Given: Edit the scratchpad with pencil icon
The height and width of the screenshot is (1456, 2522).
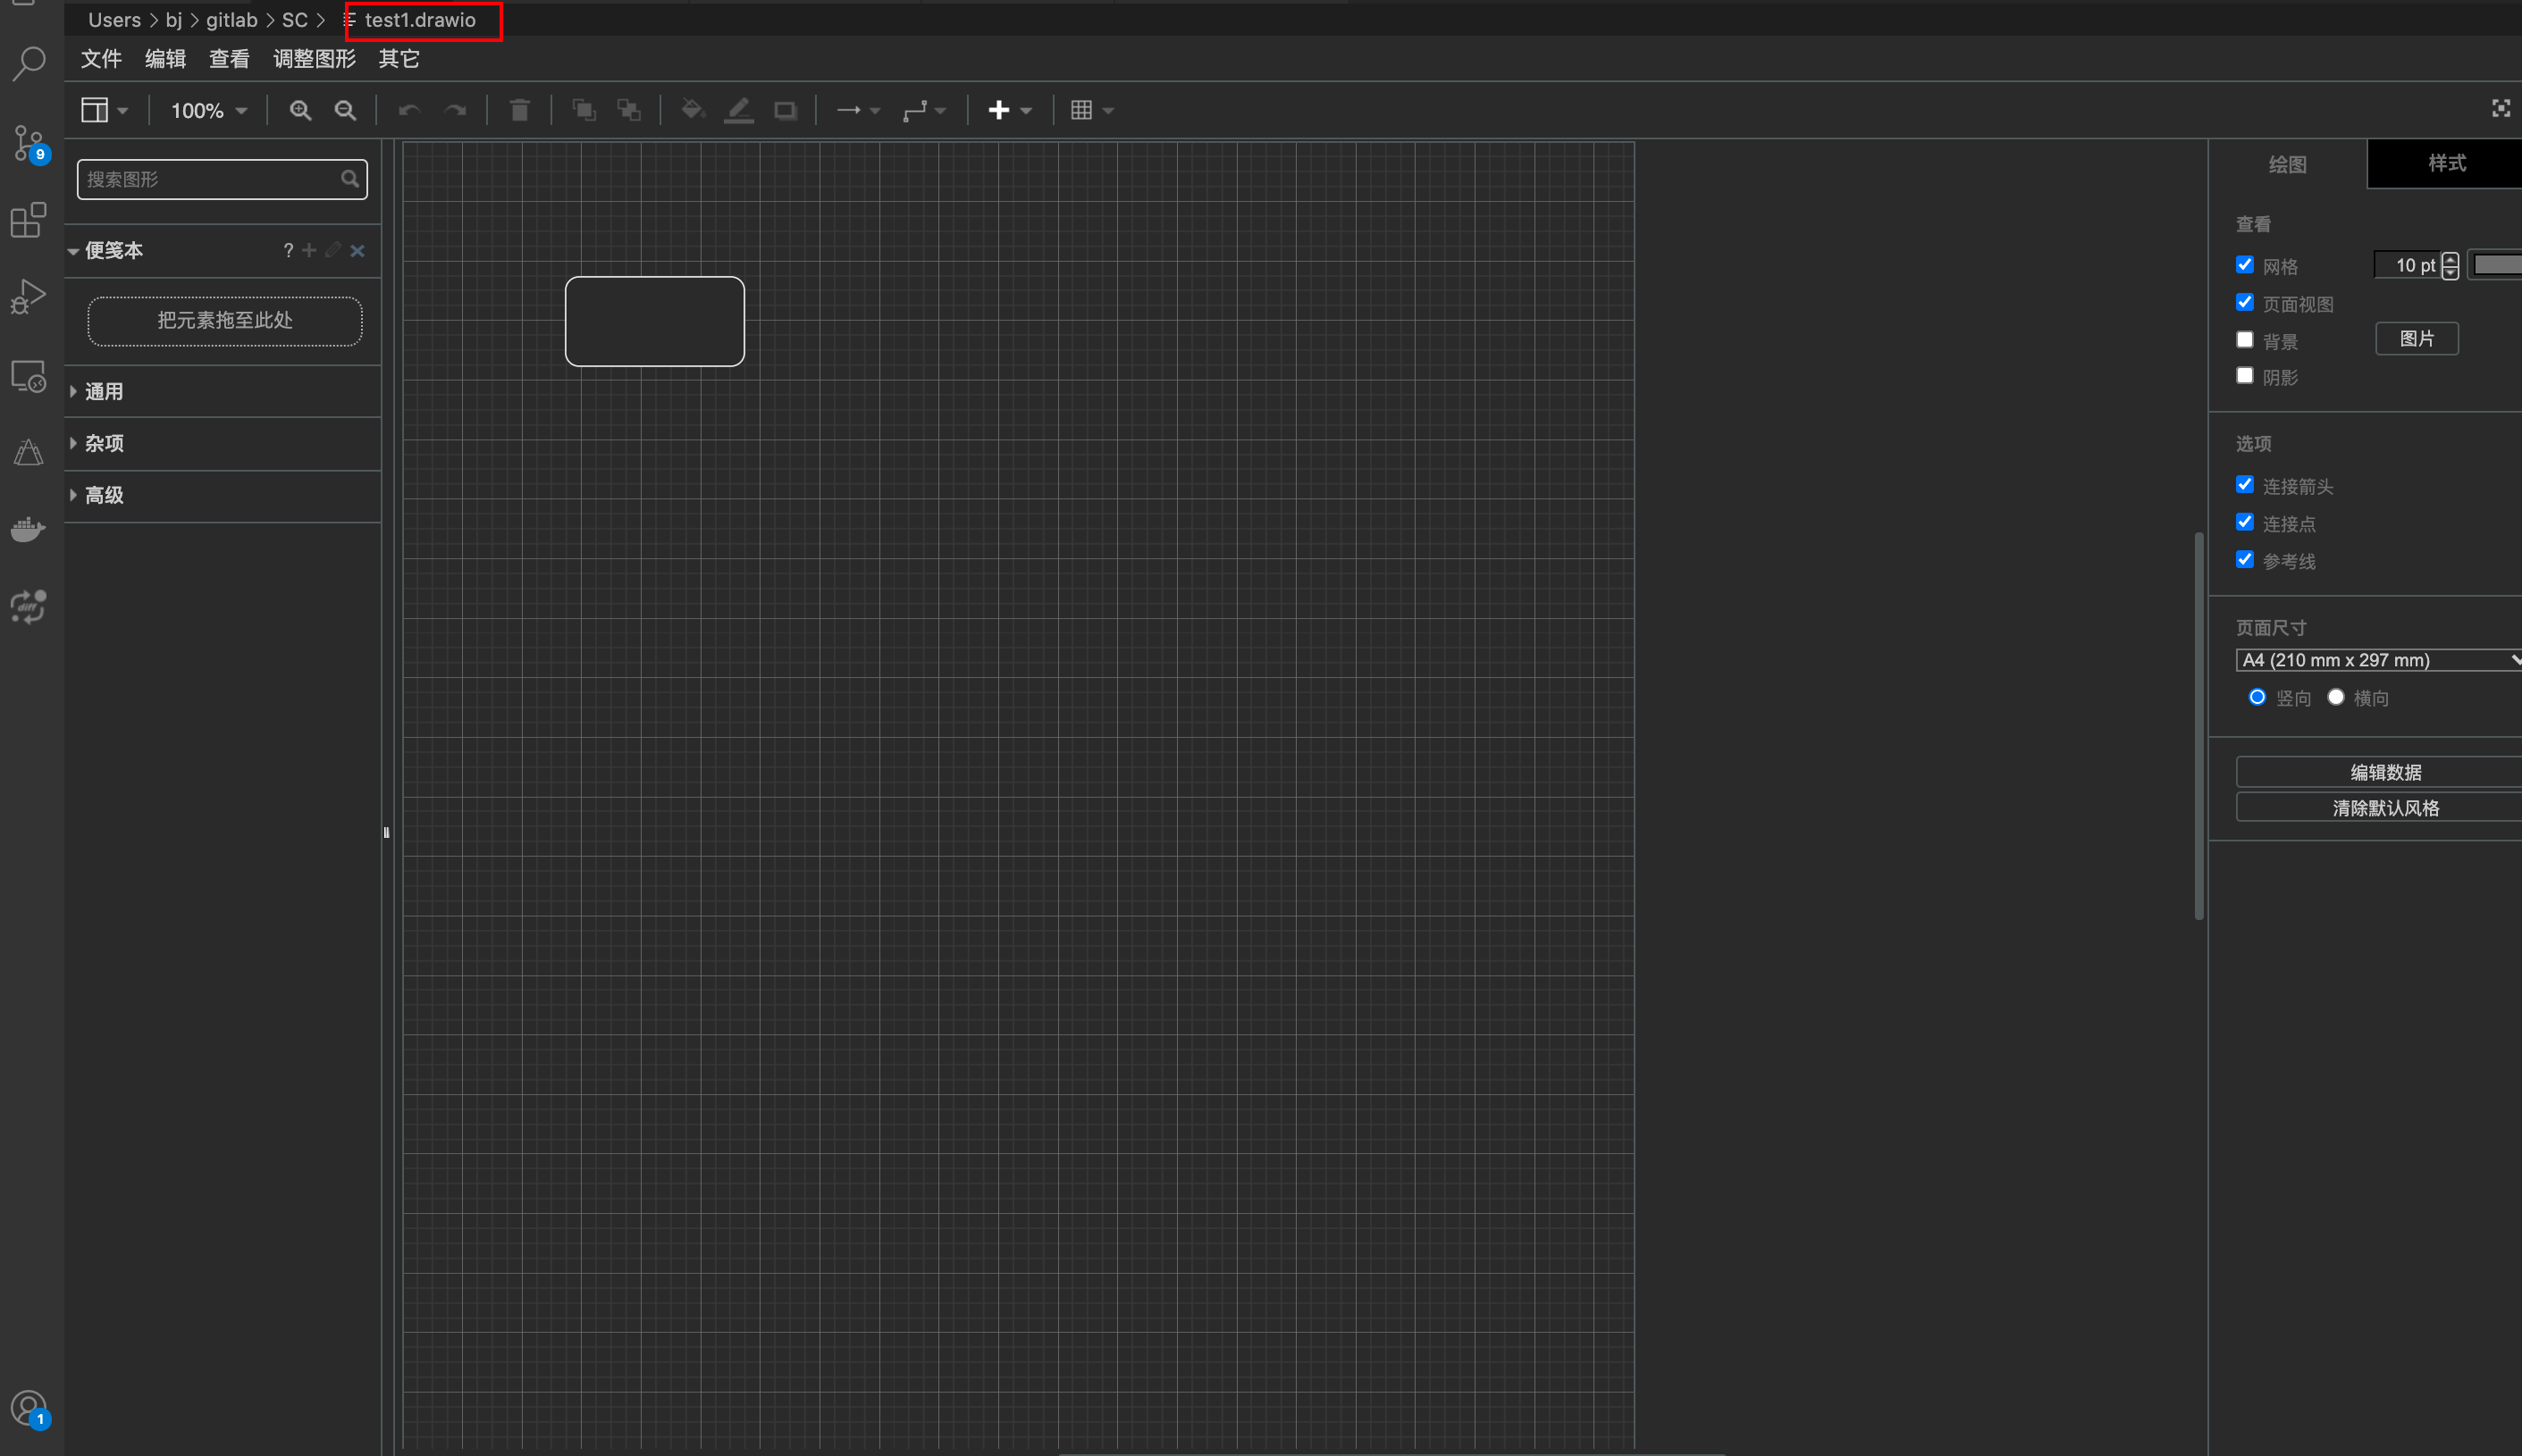Looking at the screenshot, I should [333, 250].
